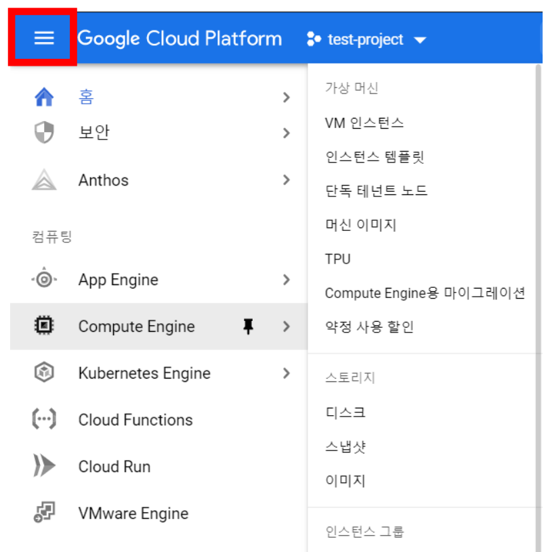This screenshot has width=546, height=552.
Task: Open 단독 테넌트 노드 in the submenu
Action: pos(377,191)
